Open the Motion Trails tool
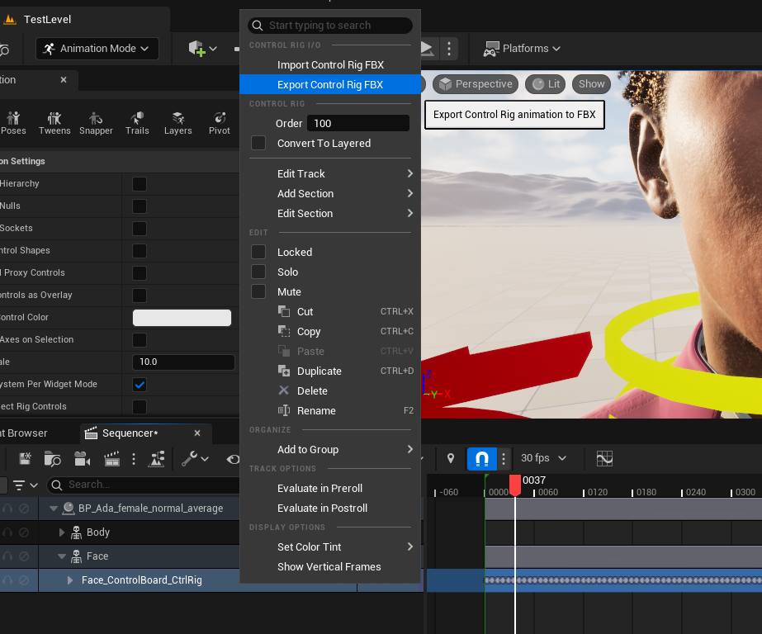The width and height of the screenshot is (762, 634). click(137, 122)
